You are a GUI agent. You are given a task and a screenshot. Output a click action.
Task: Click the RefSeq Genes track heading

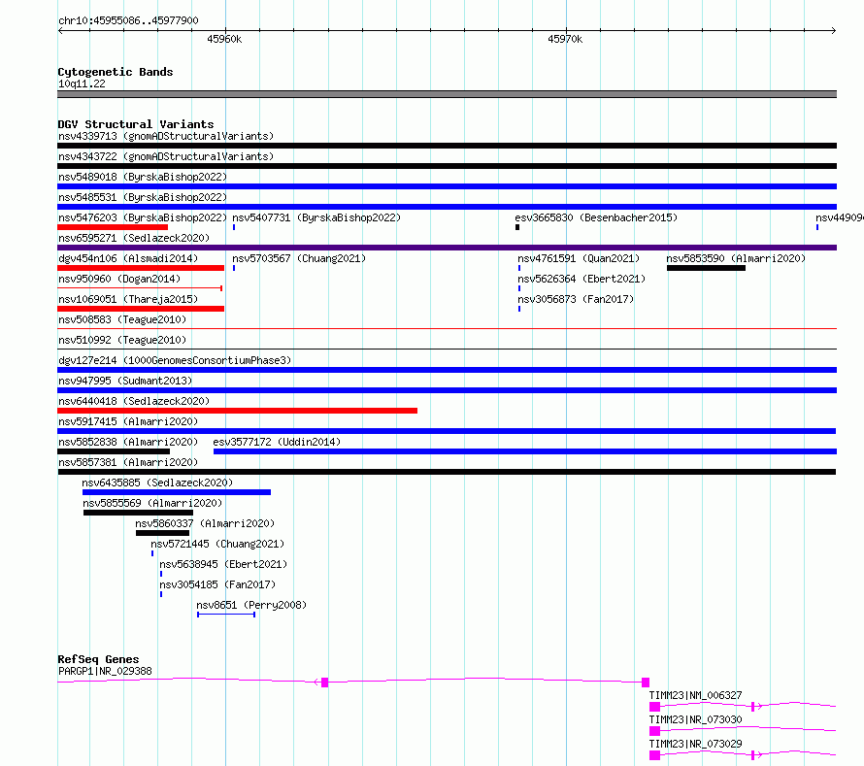coord(98,659)
